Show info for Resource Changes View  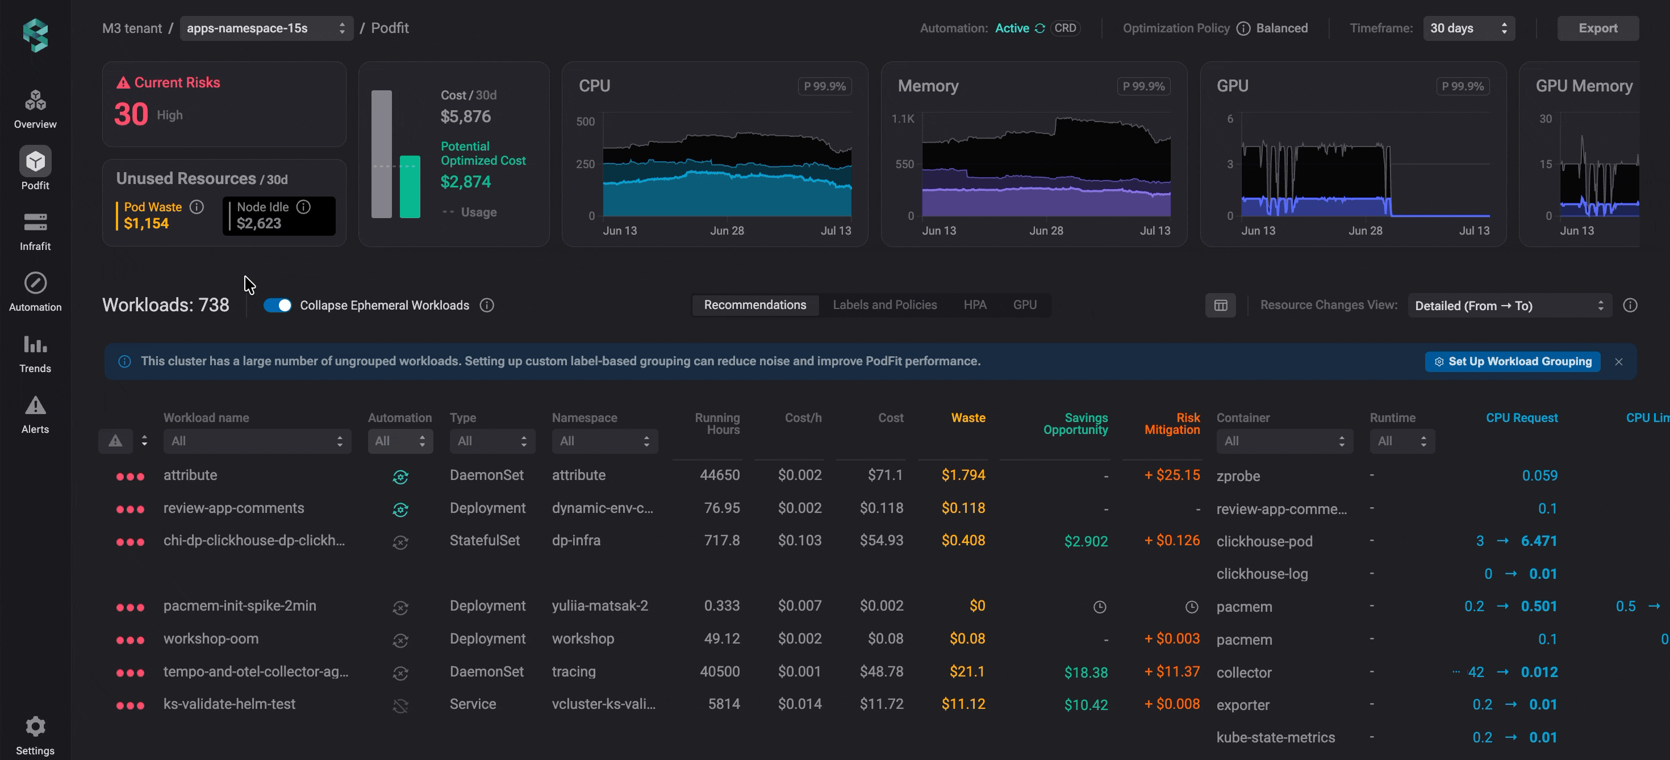1630,306
